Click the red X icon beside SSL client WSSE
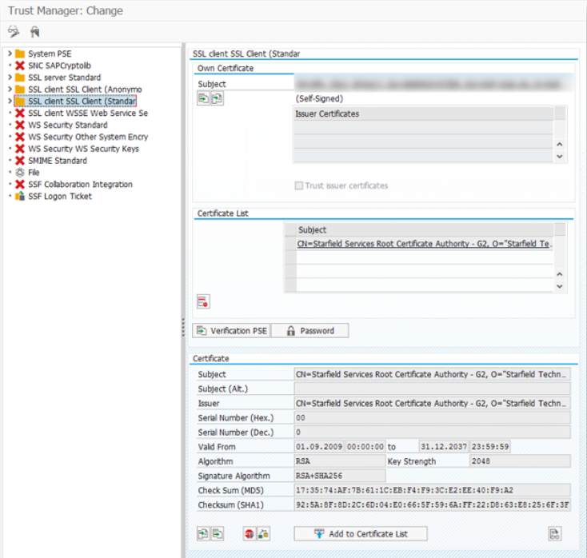This screenshot has width=587, height=558. tap(20, 113)
